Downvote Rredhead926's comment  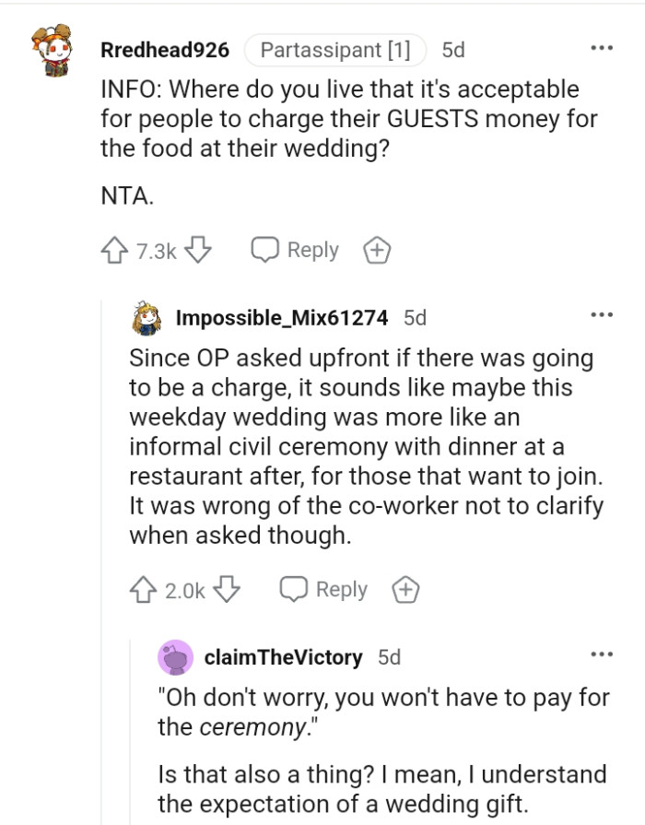point(199,250)
